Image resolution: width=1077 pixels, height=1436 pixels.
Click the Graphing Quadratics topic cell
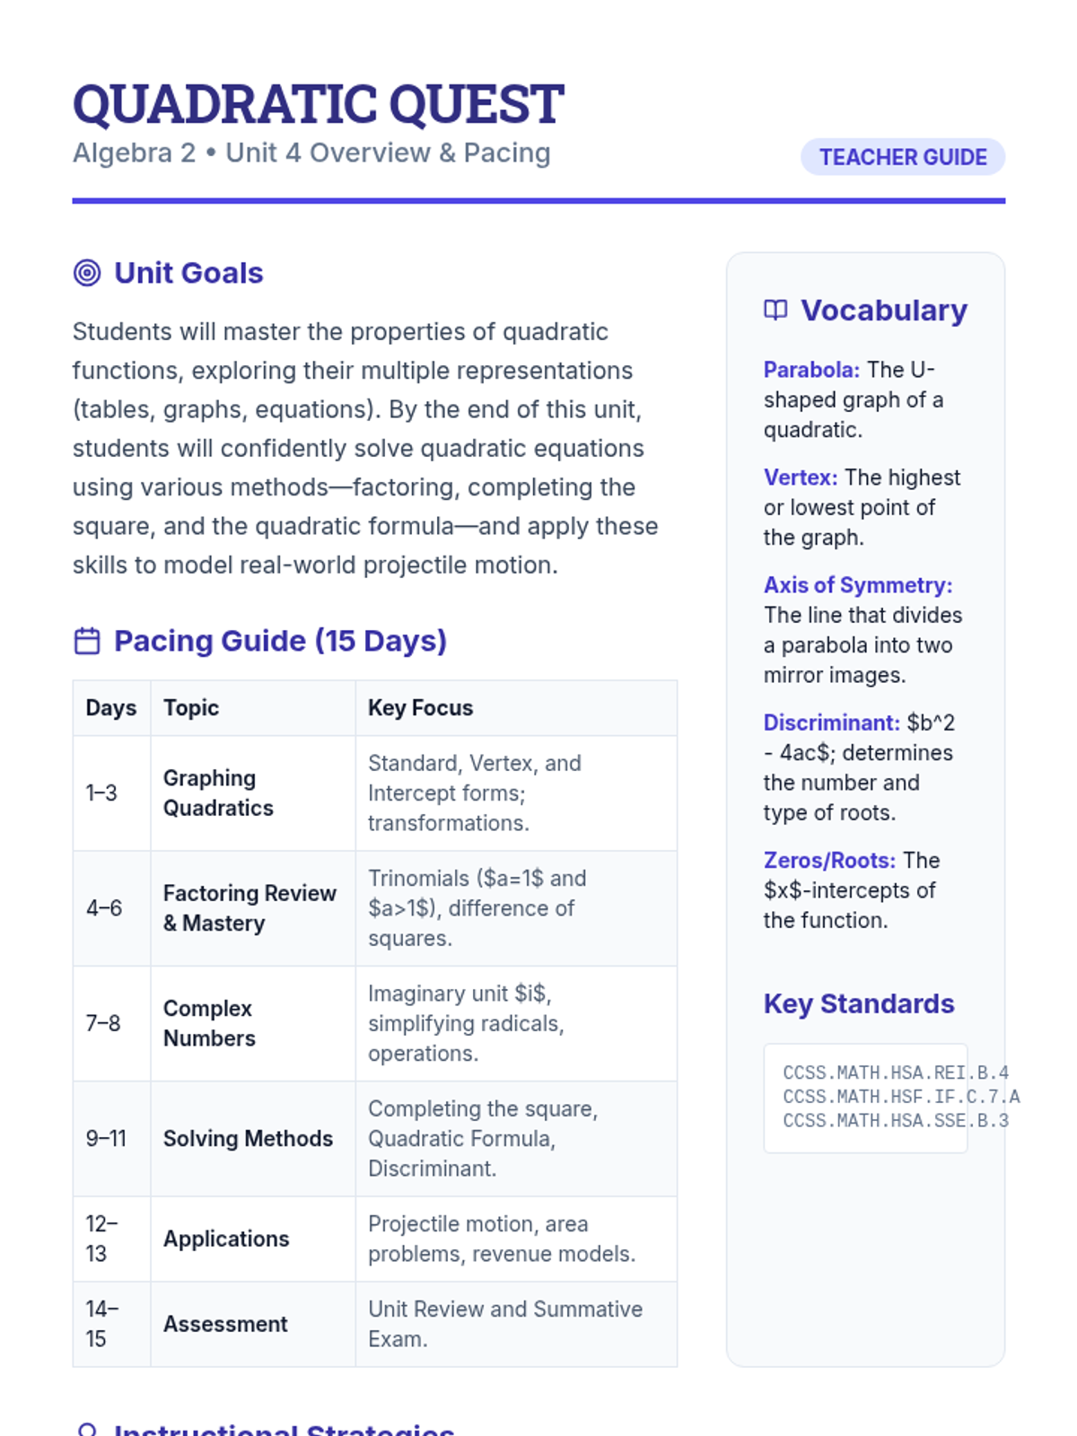218,792
